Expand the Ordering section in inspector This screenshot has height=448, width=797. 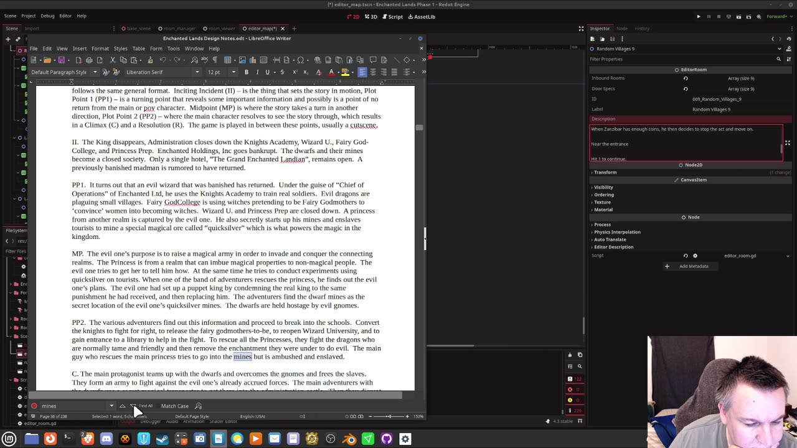click(603, 195)
